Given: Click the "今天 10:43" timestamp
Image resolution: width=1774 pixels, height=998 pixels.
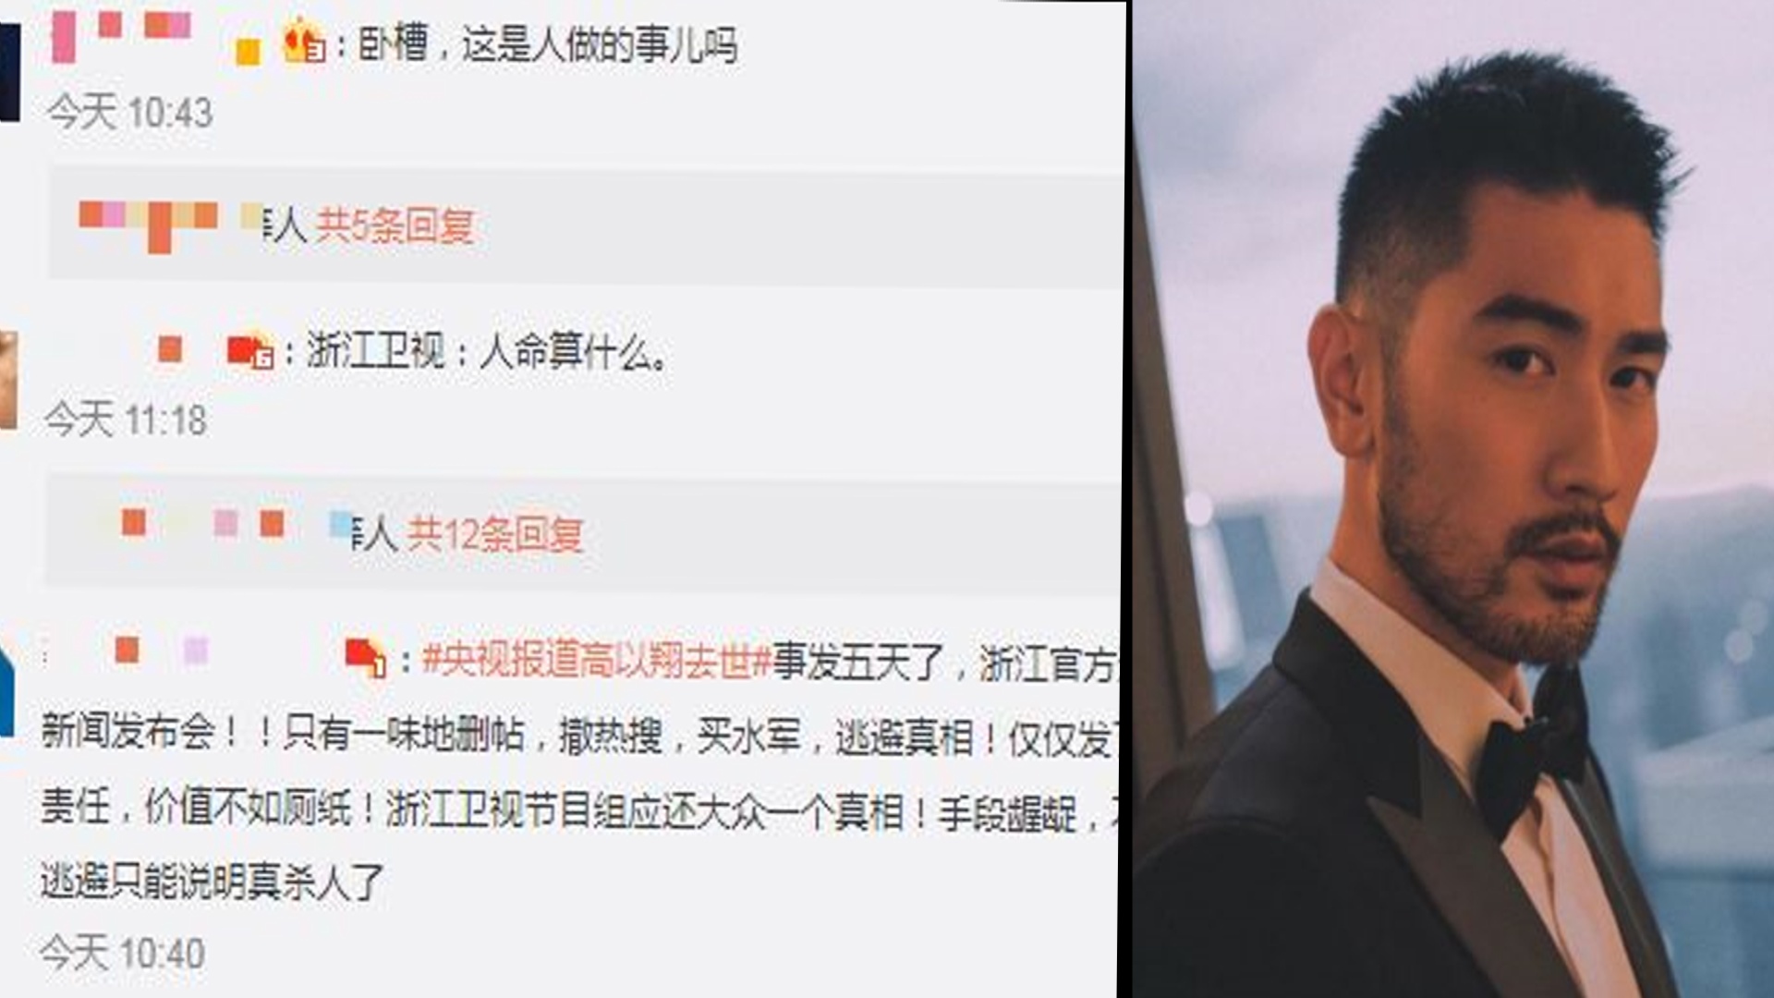Looking at the screenshot, I should pyautogui.click(x=129, y=113).
